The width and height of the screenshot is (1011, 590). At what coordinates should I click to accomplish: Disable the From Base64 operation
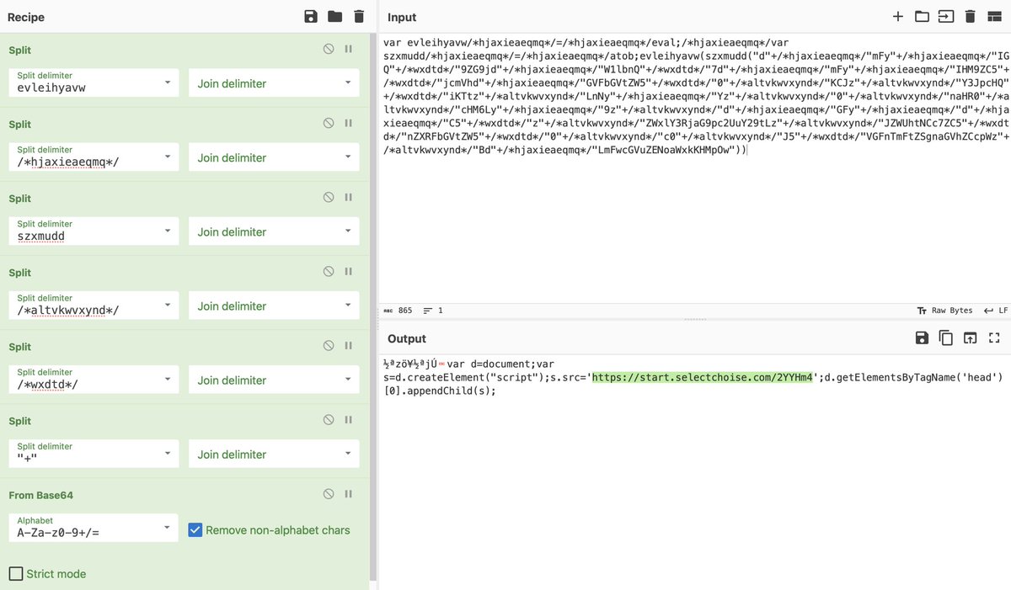click(x=329, y=494)
